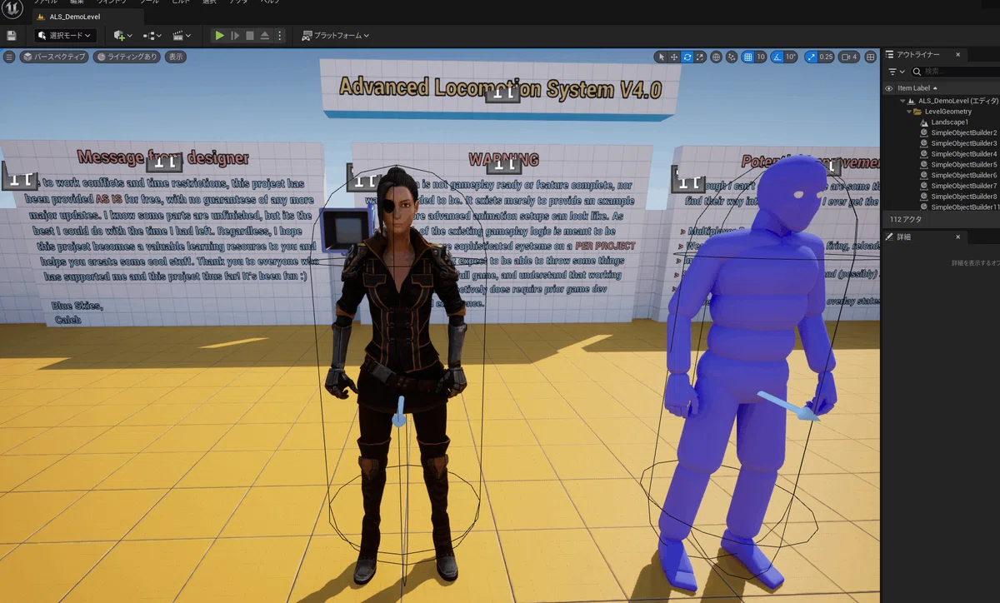Open the viewport hamburger options menu

pyautogui.click(x=9, y=57)
